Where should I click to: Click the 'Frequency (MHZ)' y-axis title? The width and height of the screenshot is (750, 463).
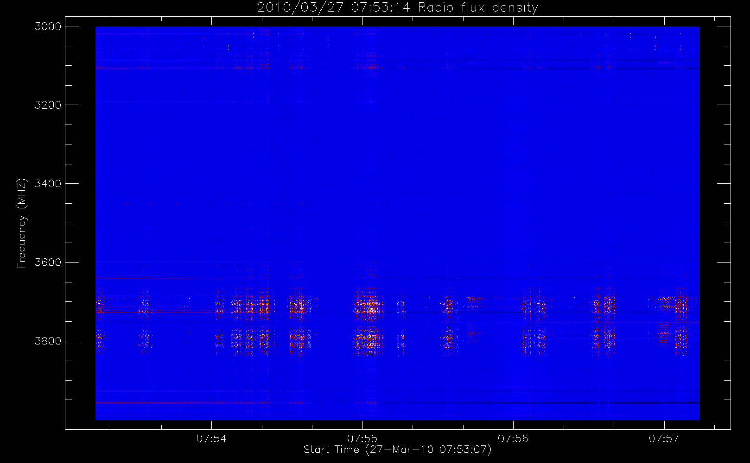(22, 223)
